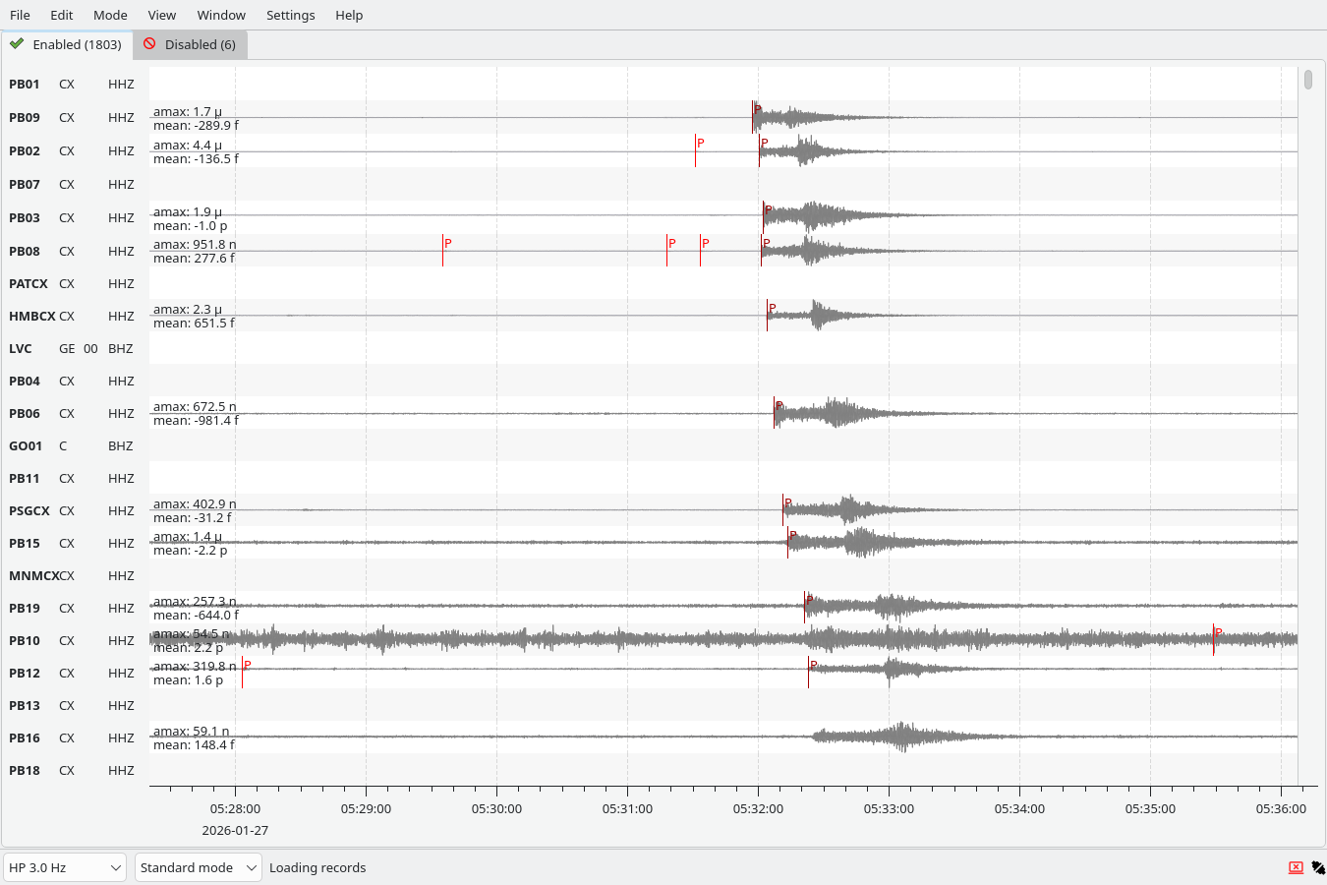Image resolution: width=1327 pixels, height=885 pixels.
Task: Click the red prohibited icon on Disabled tab
Action: (149, 44)
